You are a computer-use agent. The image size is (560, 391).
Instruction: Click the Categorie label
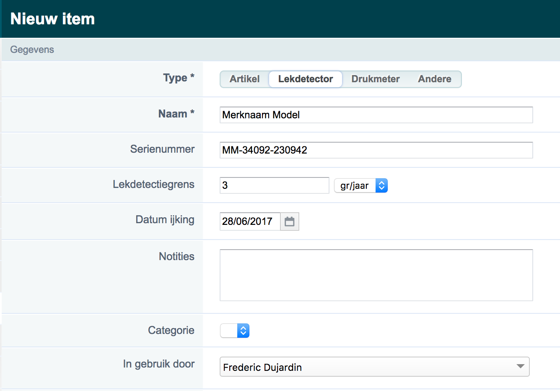coord(171,330)
